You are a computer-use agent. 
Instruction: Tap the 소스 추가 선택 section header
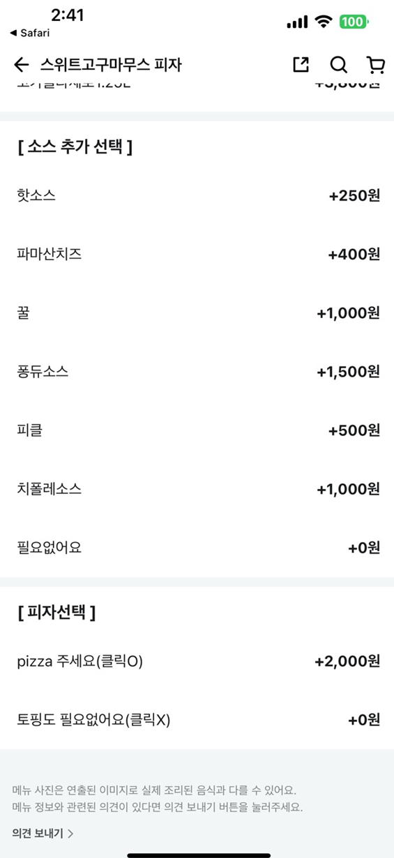[75, 147]
